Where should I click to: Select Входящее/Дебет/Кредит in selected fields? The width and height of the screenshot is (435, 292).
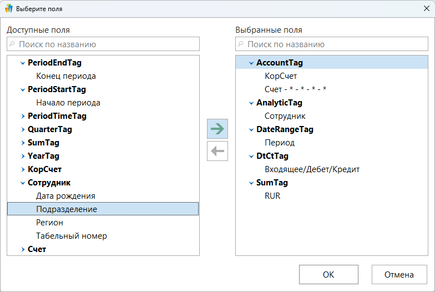click(x=312, y=169)
